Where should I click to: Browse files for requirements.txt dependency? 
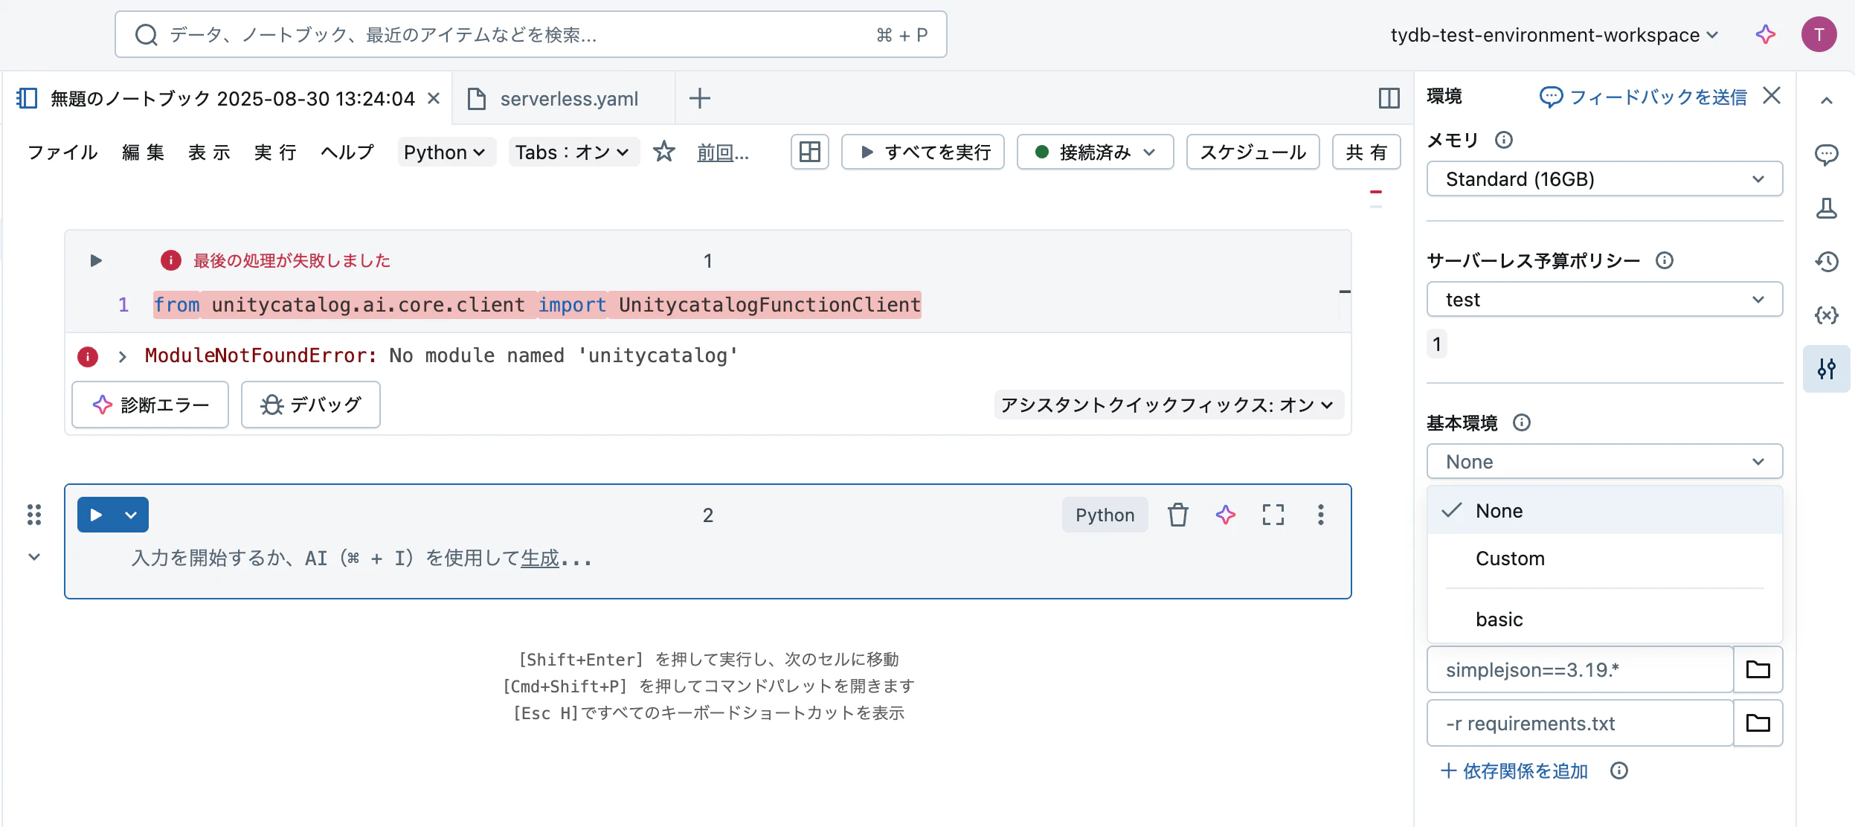1758,723
